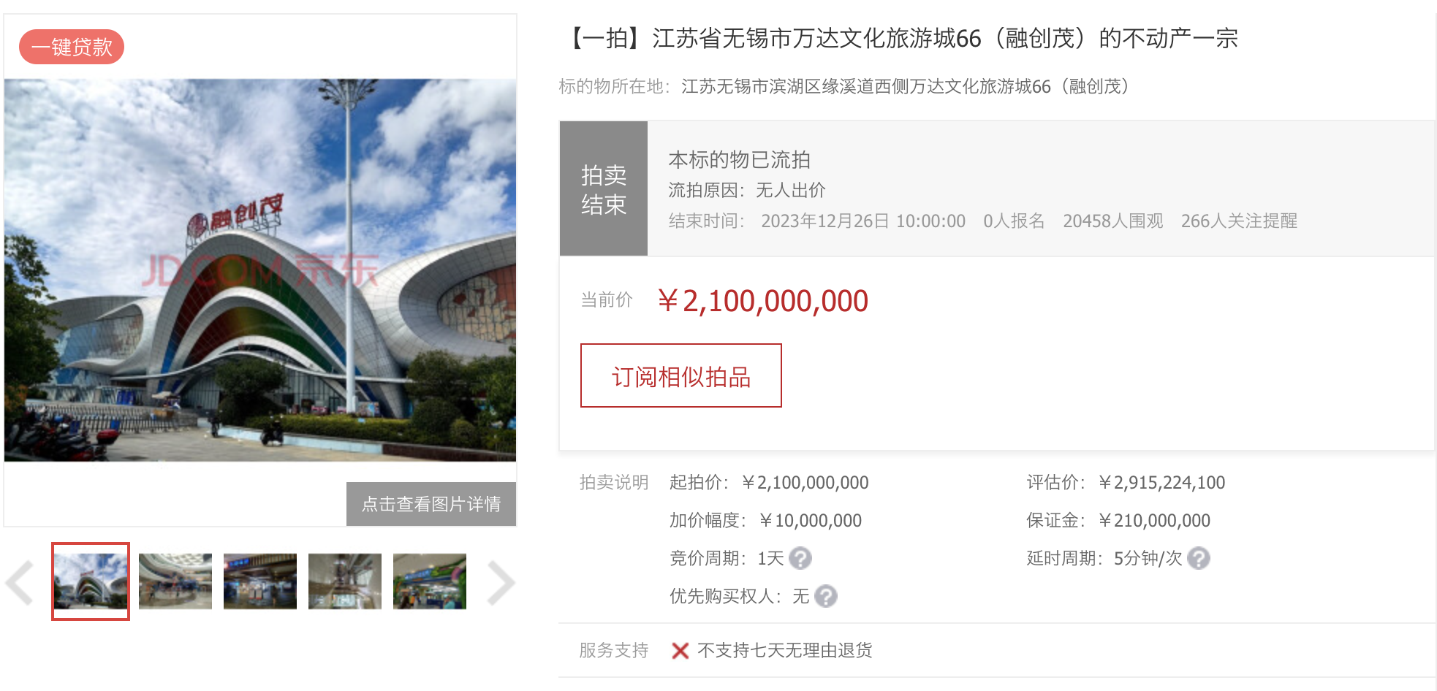Select the fifth thumbnail image
Viewport: 1437px width, 691px height.
[430, 581]
